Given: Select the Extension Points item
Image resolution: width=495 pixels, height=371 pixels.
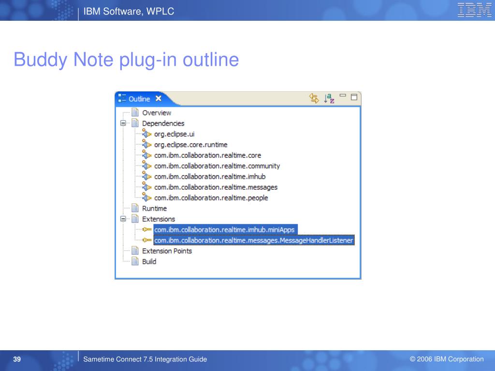Looking at the screenshot, I should click(x=167, y=251).
